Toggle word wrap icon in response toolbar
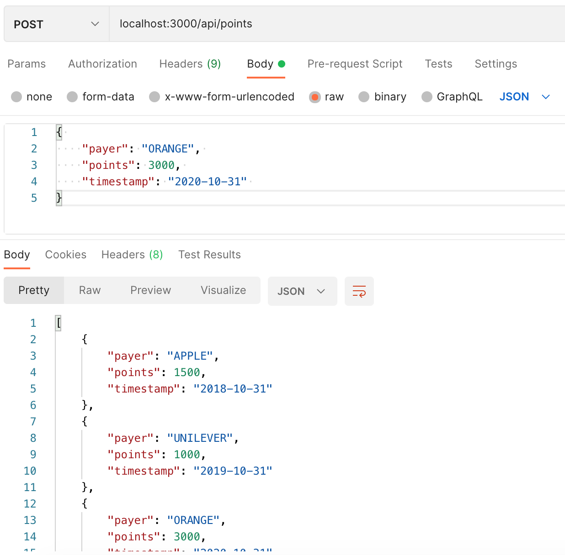Image resolution: width=565 pixels, height=555 pixels. [x=359, y=291]
